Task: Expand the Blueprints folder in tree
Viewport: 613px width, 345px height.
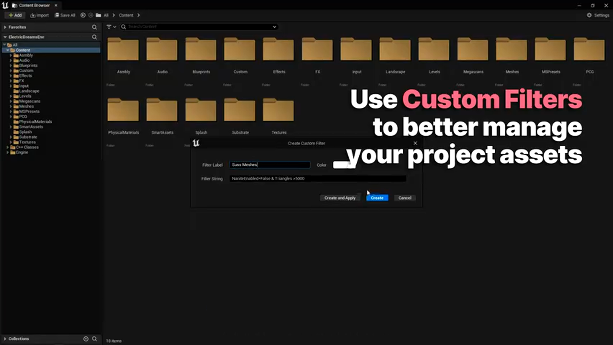Action: (11, 66)
